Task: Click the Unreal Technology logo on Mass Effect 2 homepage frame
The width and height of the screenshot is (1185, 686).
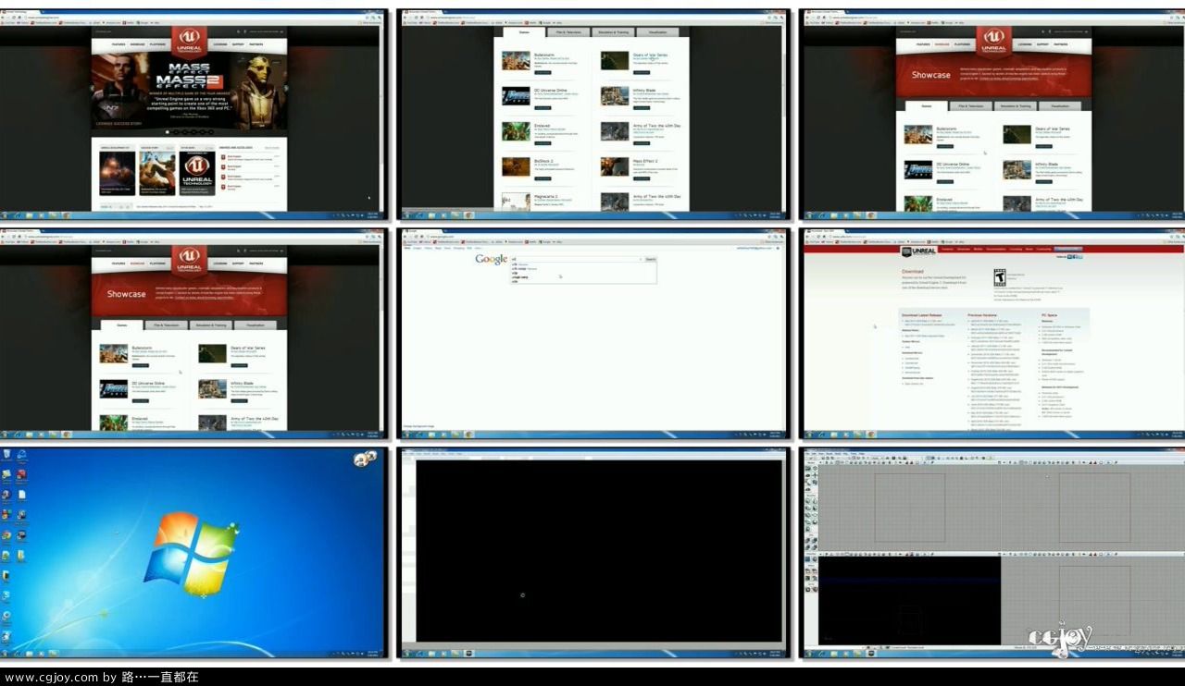Action: pyautogui.click(x=189, y=42)
